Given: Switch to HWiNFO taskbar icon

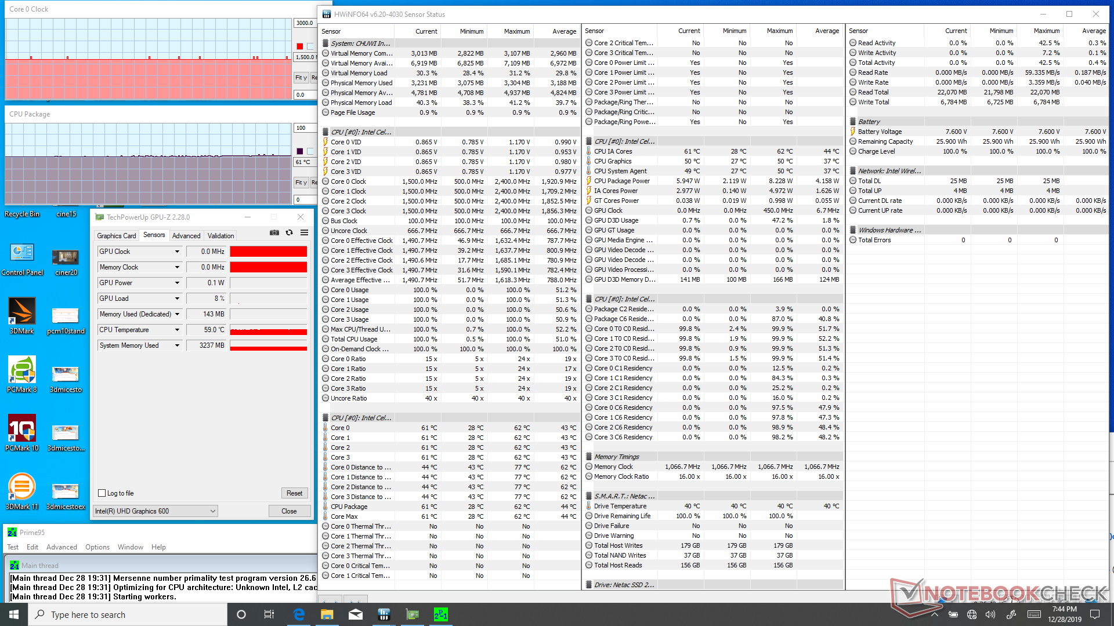Looking at the screenshot, I should click(384, 614).
